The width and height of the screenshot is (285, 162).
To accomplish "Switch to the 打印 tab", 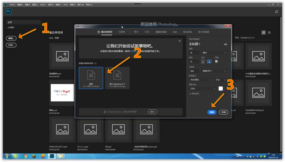I will coord(147,32).
